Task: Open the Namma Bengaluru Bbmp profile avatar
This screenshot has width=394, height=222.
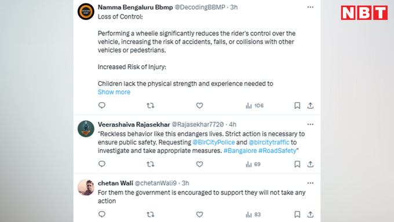Action: tap(86, 12)
